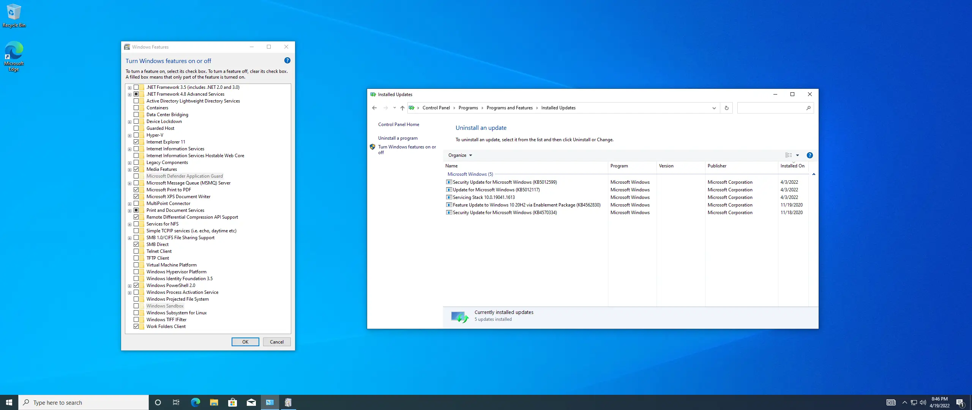Open Microsoft Store from taskbar
972x410 pixels.
point(232,402)
